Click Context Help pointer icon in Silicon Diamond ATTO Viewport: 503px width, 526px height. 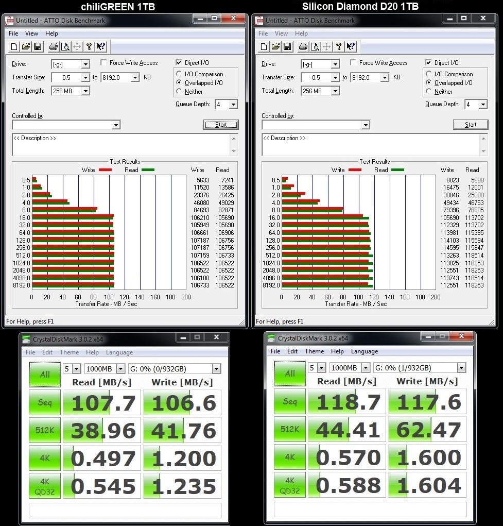coord(351,47)
